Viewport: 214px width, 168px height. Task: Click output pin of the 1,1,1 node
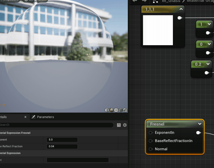[x=180, y=18]
